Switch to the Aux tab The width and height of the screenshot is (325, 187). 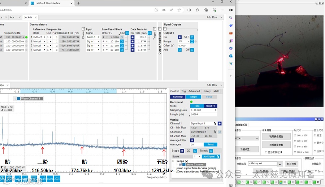point(12,17)
